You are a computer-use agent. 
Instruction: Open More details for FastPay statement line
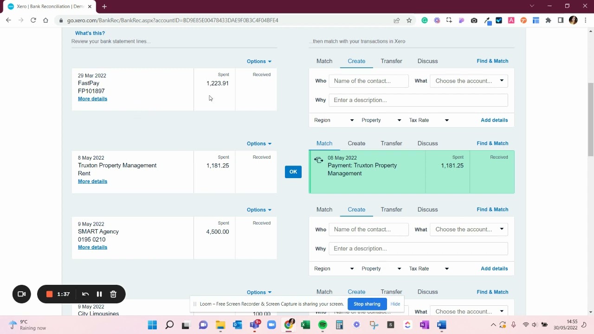[92, 99]
